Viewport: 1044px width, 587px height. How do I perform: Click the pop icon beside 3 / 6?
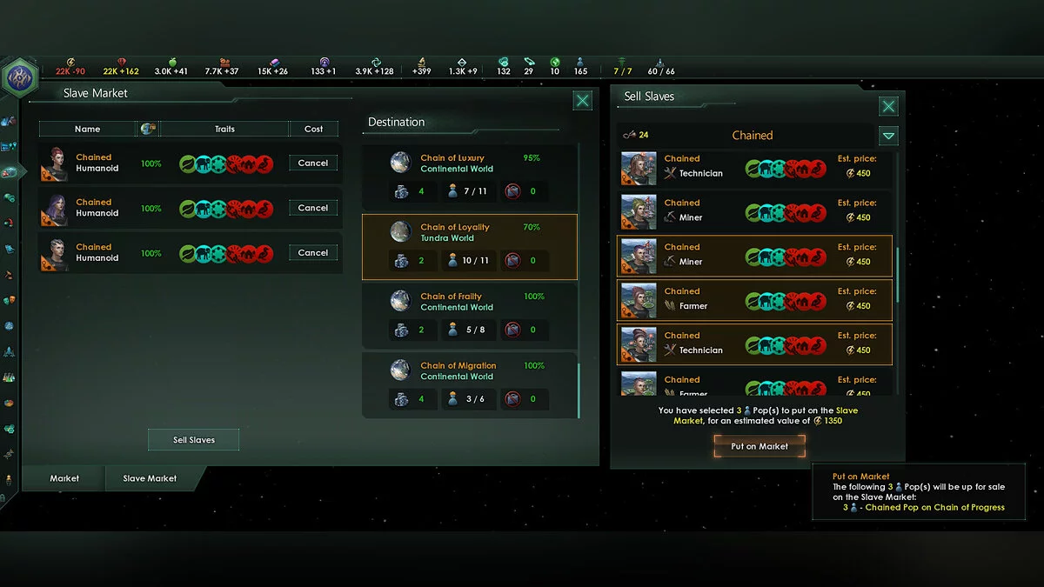click(x=453, y=399)
